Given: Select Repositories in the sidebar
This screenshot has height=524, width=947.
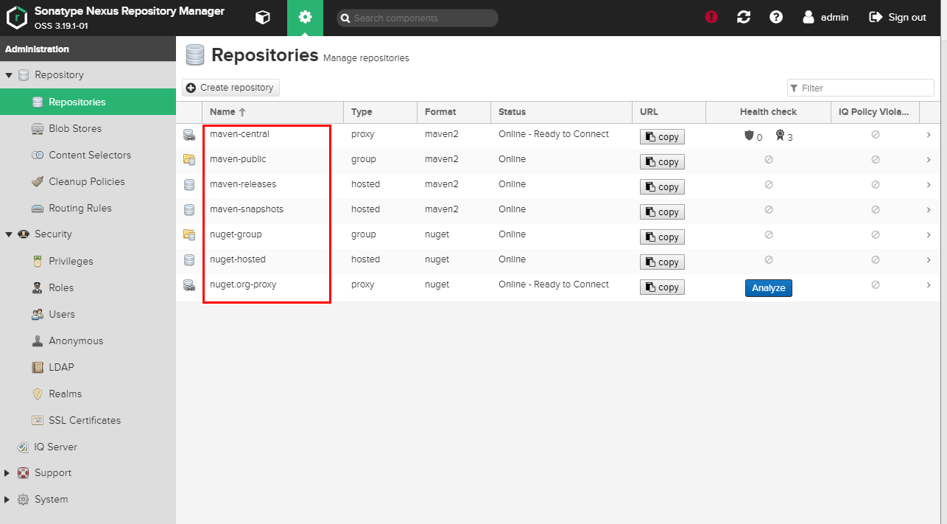Looking at the screenshot, I should (x=88, y=102).
